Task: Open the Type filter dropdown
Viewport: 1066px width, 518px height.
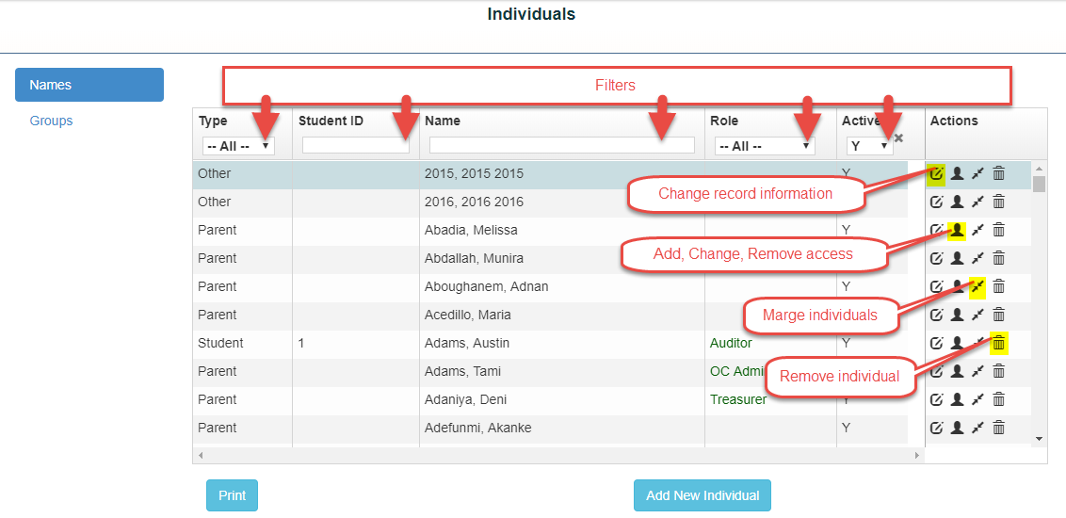Action: pos(238,146)
